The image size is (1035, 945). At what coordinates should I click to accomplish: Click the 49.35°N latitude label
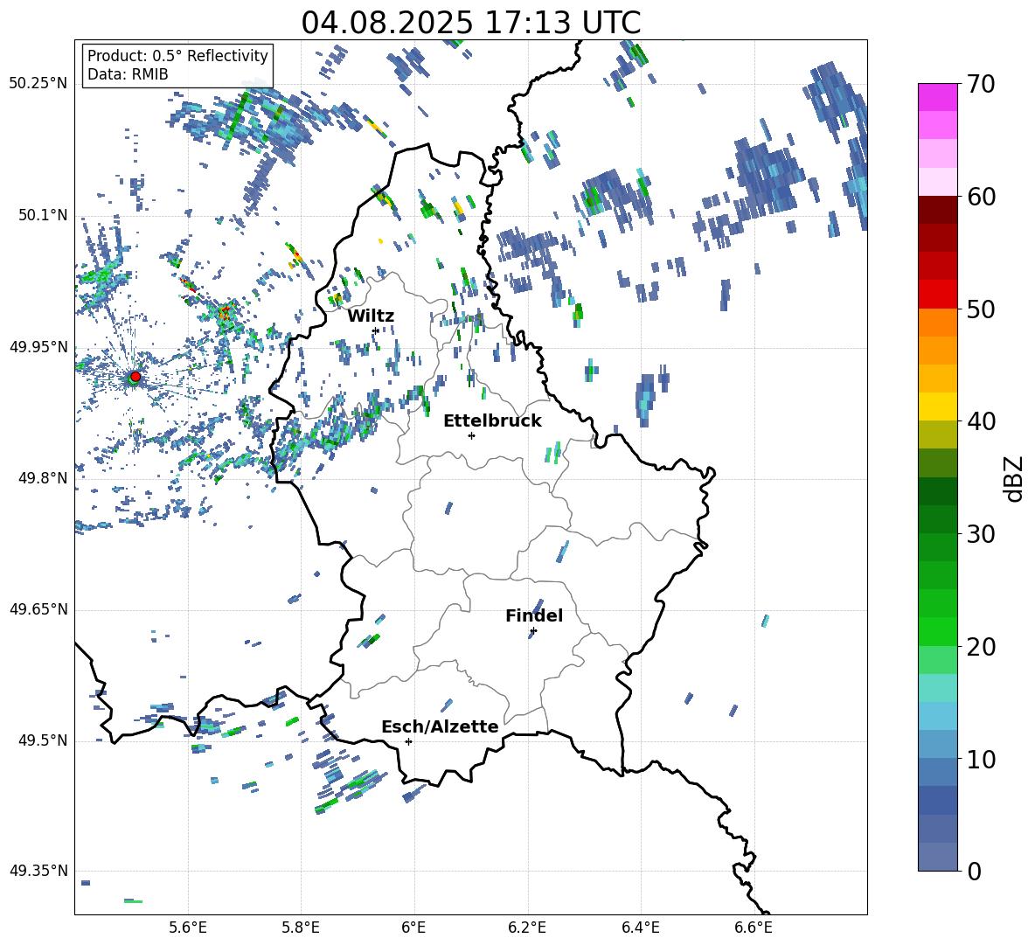point(38,871)
